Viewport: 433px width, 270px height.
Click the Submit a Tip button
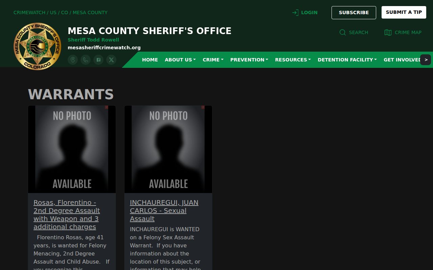404,12
